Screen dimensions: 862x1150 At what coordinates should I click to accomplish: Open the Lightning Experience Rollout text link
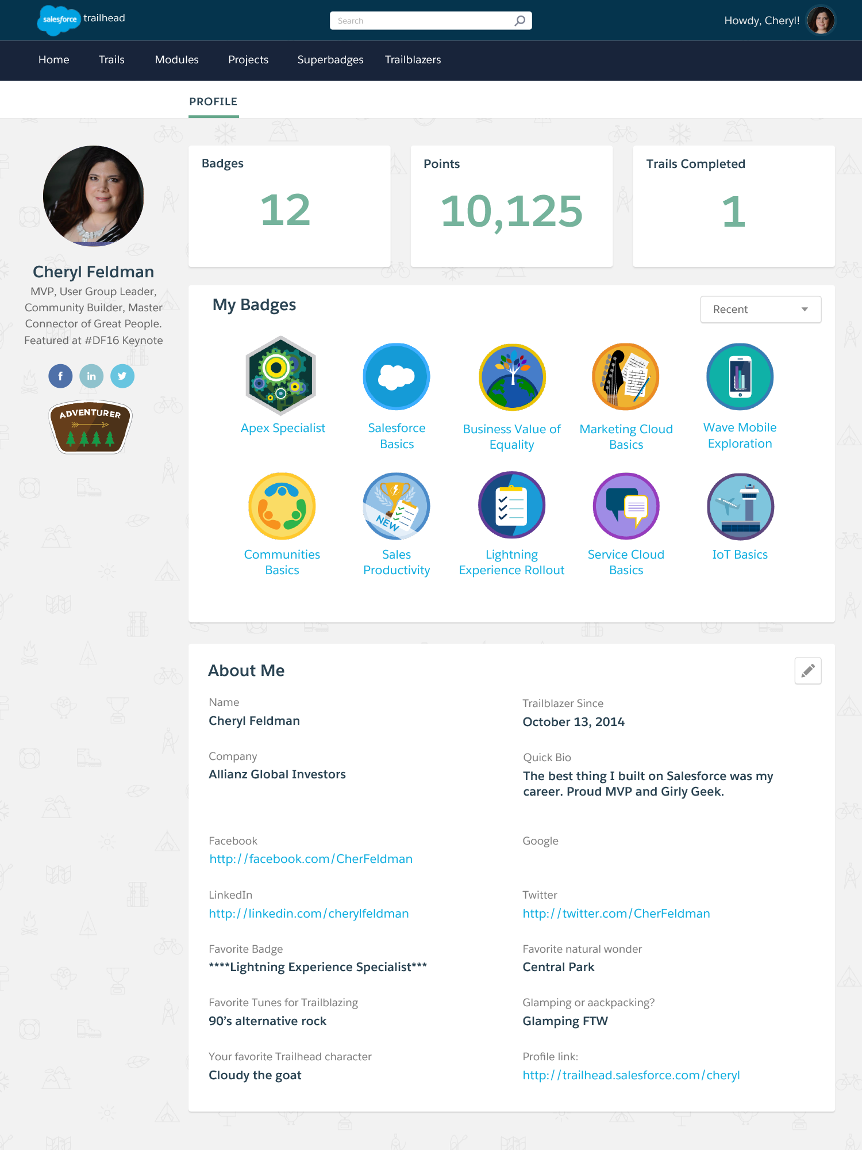[512, 562]
